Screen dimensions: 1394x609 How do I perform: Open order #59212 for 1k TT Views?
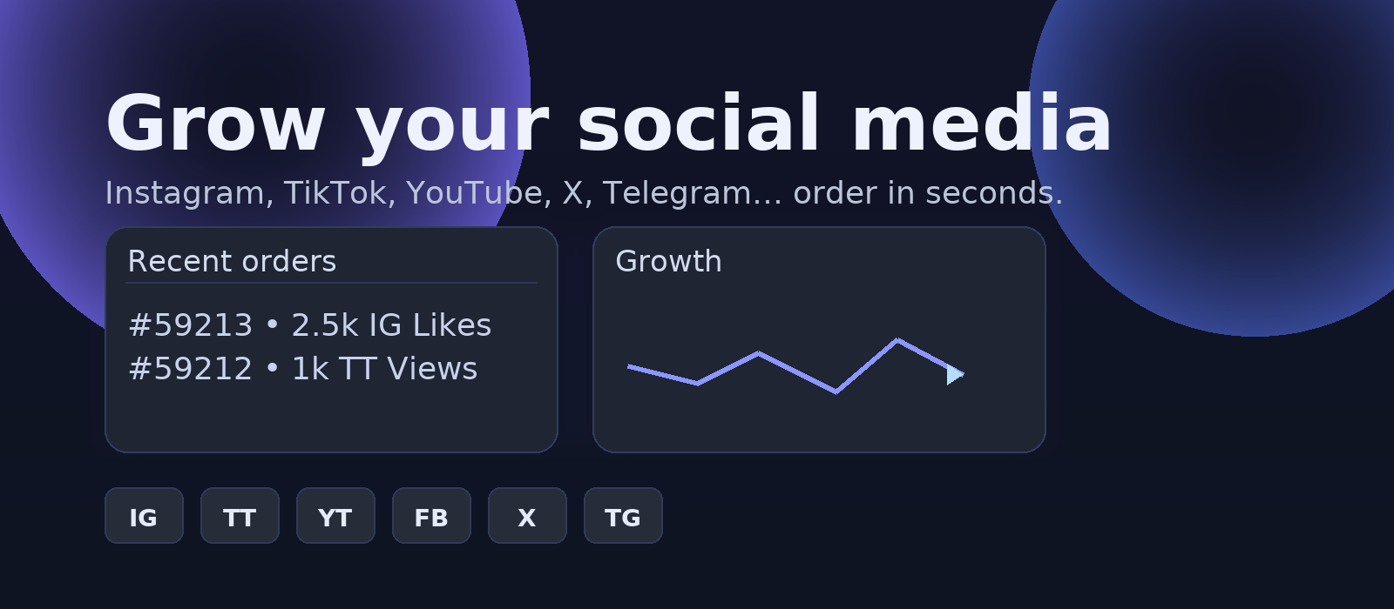302,369
